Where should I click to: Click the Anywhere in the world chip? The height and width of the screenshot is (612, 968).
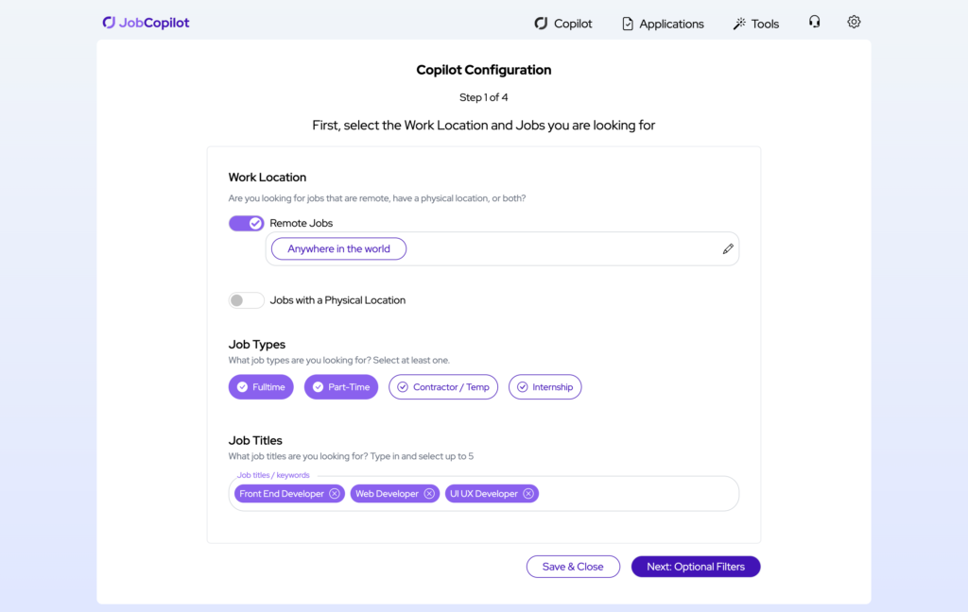pos(338,249)
